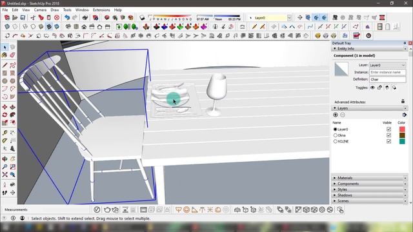Pin the Default Tray with auto-hide
Screen dimensions: 413x232
click(405, 43)
